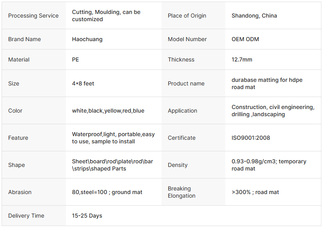323x228 pixels.
Task: Click the 12.7mm thickness value
Action: coord(242,59)
